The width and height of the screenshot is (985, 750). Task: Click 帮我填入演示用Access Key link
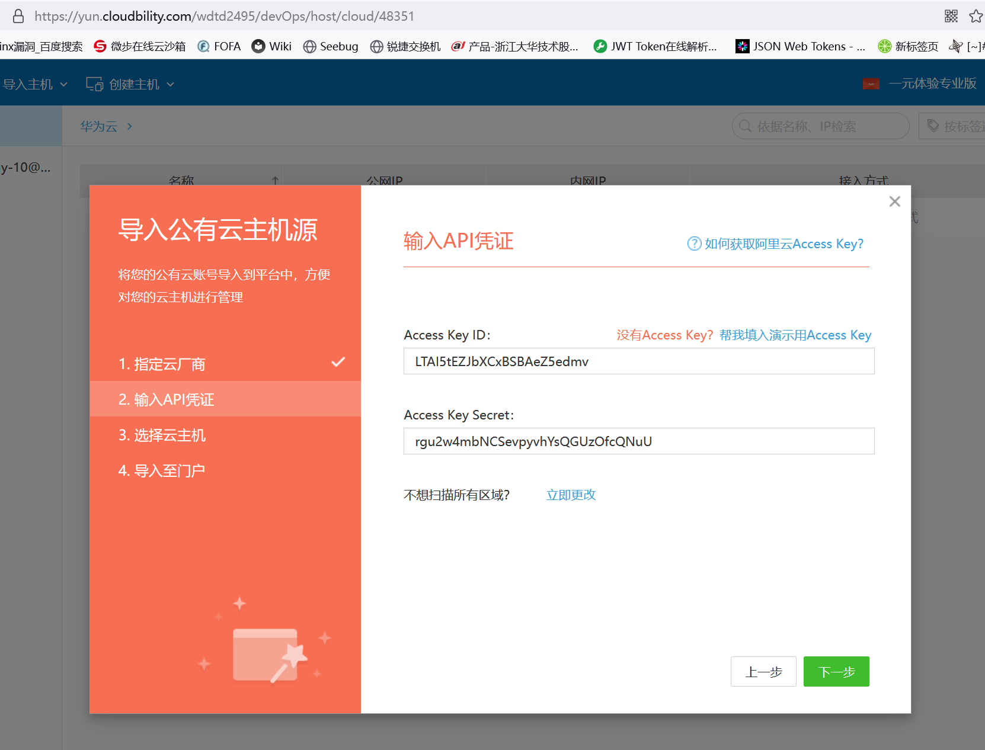(x=795, y=335)
